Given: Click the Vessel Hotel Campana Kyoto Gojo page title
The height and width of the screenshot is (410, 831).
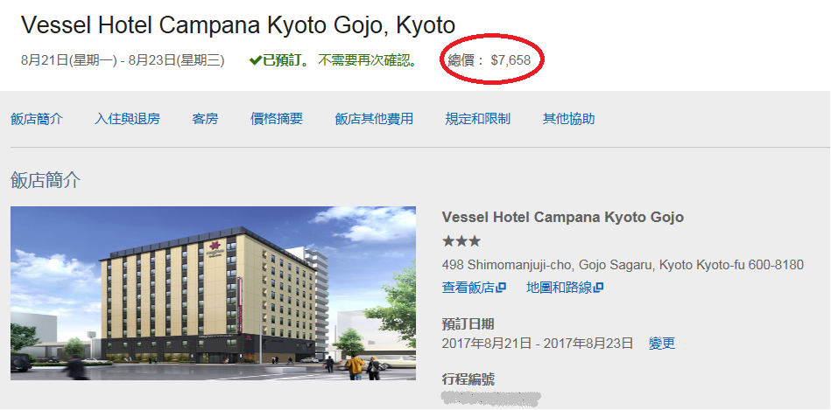Looking at the screenshot, I should click(x=238, y=25).
